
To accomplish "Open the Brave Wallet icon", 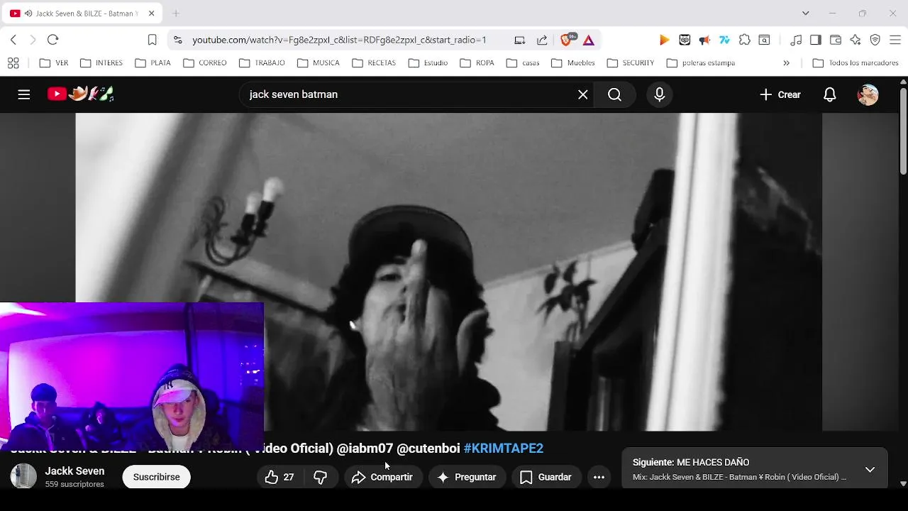I will pos(836,40).
